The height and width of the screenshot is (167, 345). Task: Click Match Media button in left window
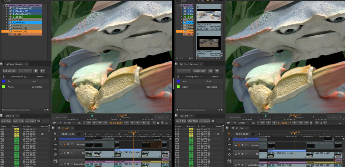click(18, 121)
